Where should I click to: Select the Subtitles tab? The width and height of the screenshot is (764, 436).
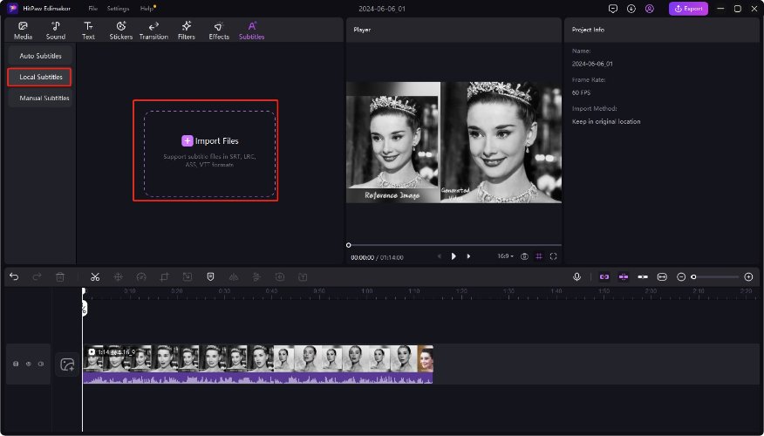(x=251, y=31)
